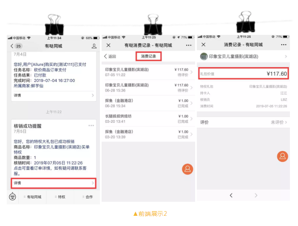Tap the 所属商家:鲜芋仙 line

tap(28, 86)
